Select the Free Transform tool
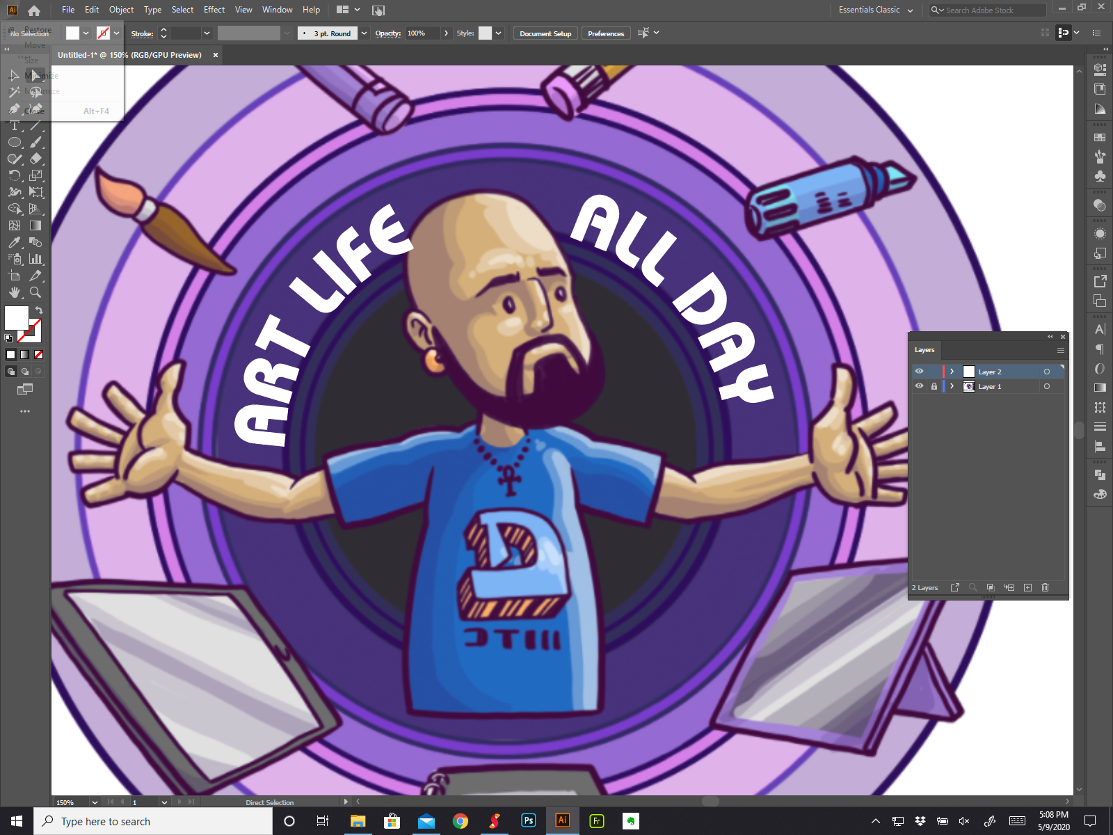Screen dimensions: 1113x835 [36, 192]
